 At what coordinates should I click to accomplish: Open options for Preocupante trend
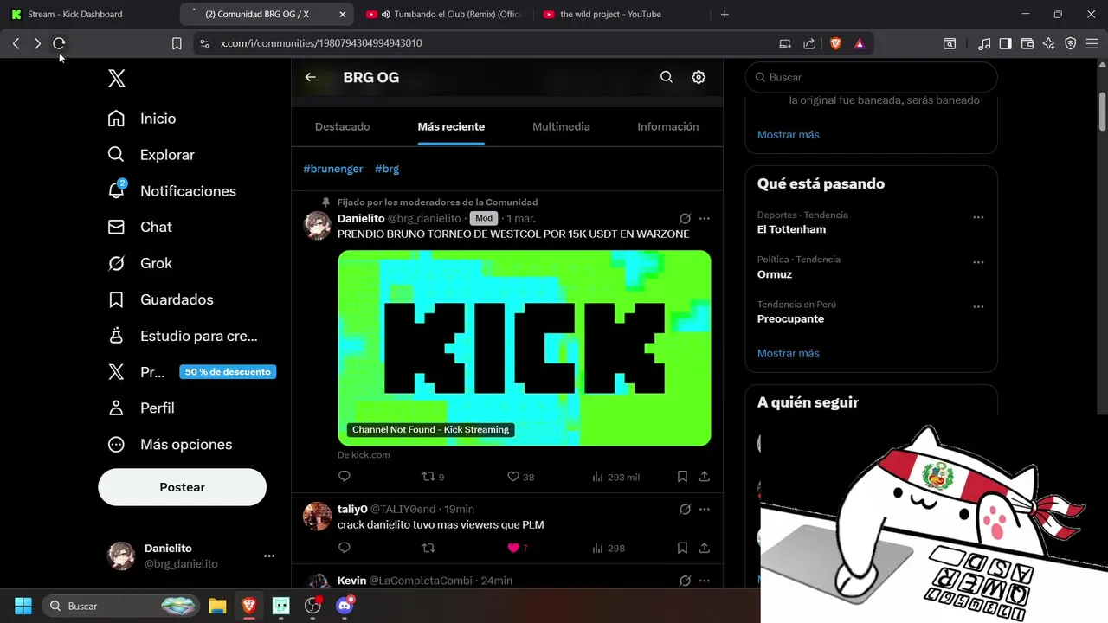pos(978,307)
